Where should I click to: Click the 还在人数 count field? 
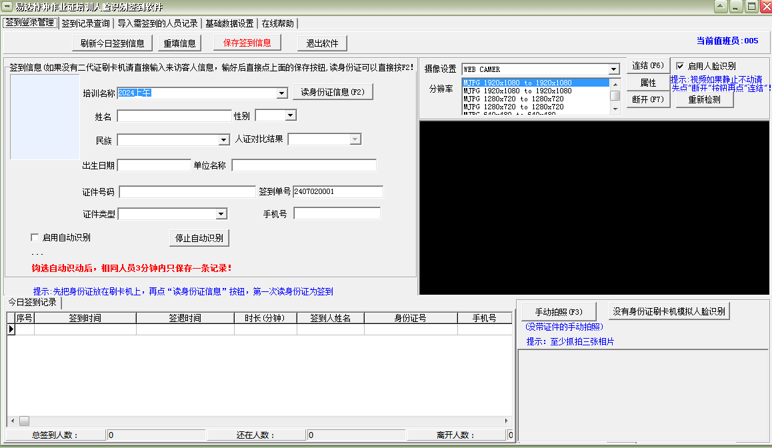coord(356,435)
